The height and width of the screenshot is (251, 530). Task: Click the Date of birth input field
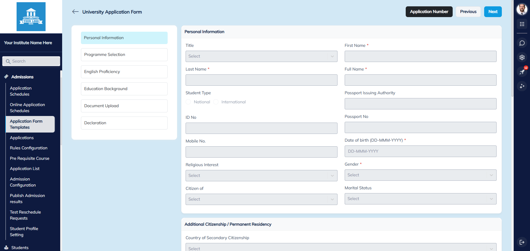pyautogui.click(x=420, y=151)
